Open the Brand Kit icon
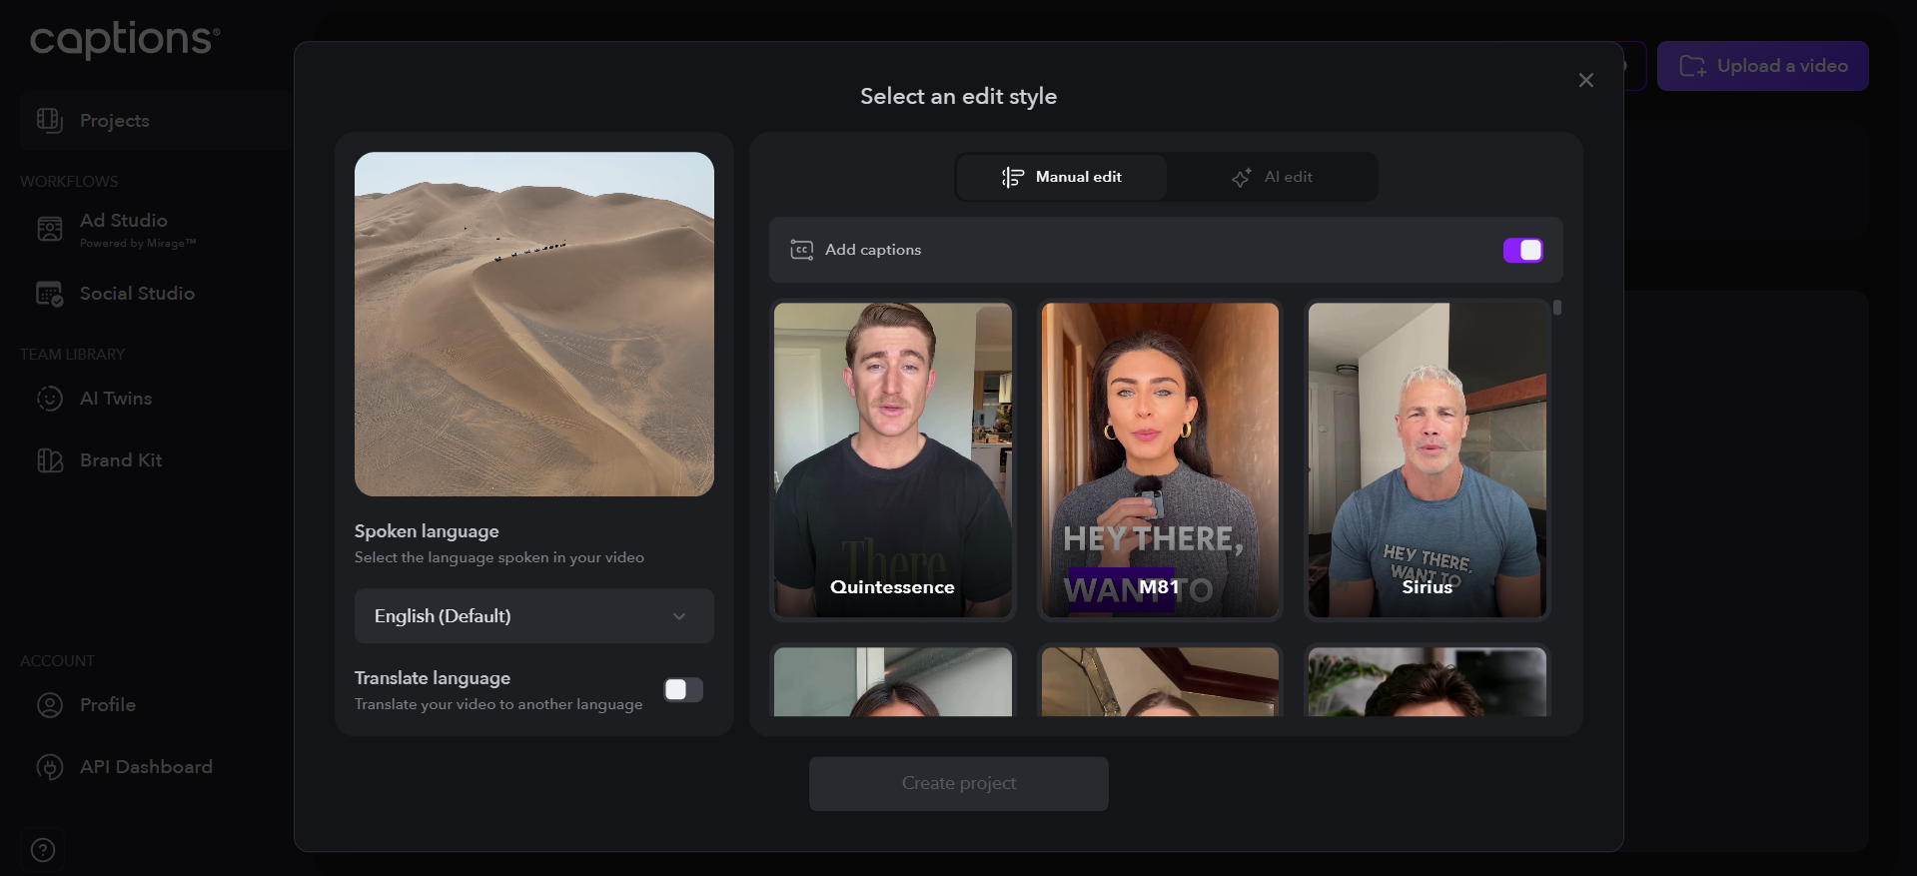The height and width of the screenshot is (876, 1917). tap(49, 460)
